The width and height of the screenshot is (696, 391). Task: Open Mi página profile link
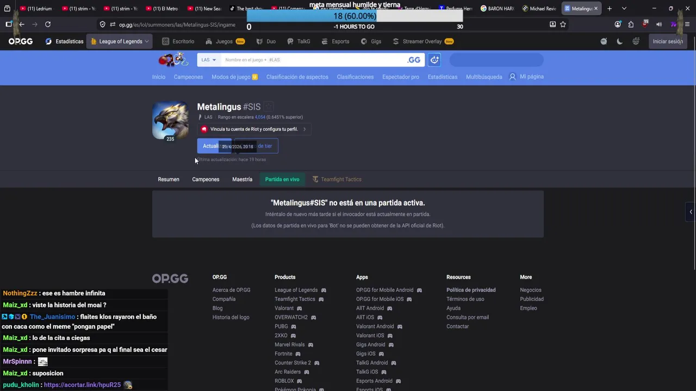tap(526, 77)
